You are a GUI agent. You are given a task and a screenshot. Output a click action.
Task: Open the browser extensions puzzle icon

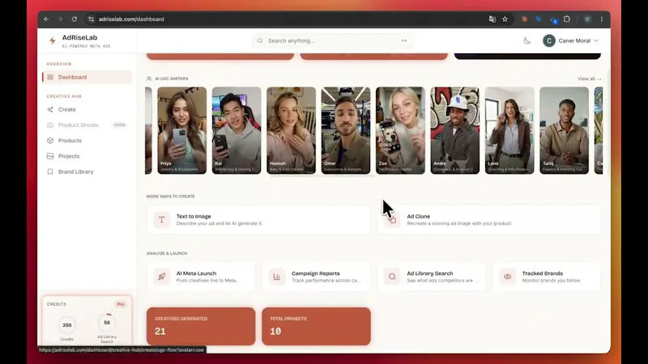[x=567, y=19]
